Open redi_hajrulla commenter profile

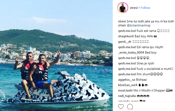tap(127, 96)
